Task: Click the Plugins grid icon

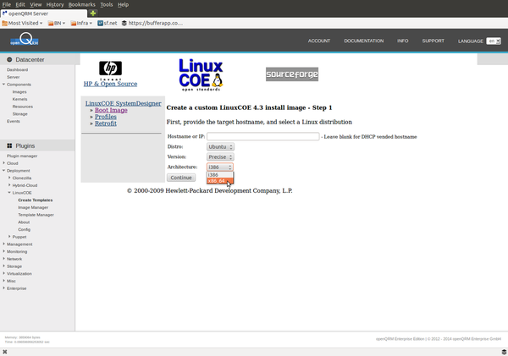Action: pos(9,146)
